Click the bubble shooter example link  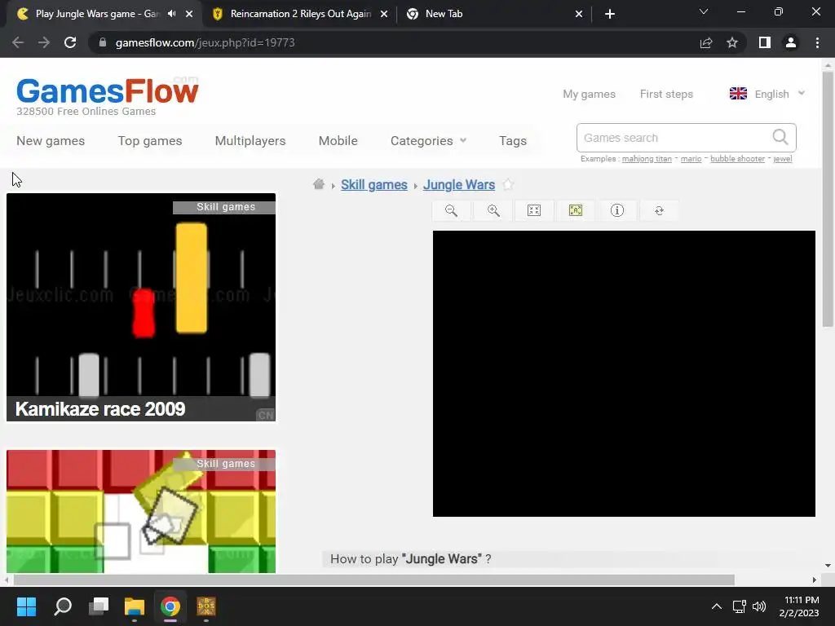737,159
